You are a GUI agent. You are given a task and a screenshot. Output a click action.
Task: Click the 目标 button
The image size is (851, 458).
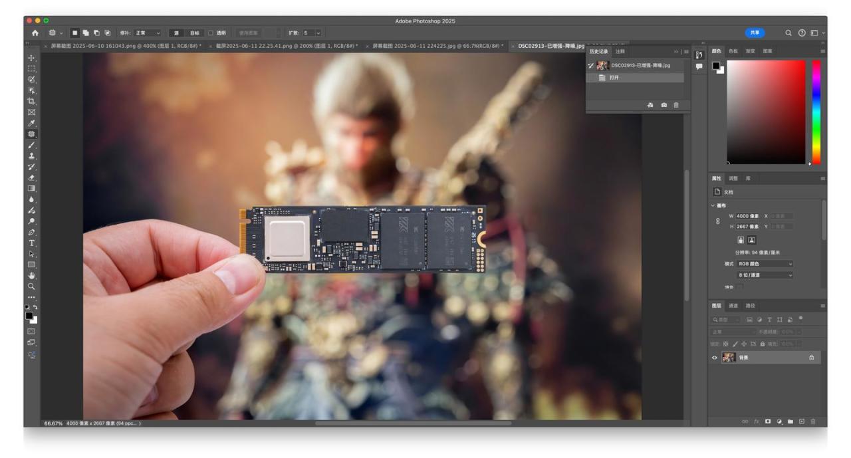click(x=194, y=33)
